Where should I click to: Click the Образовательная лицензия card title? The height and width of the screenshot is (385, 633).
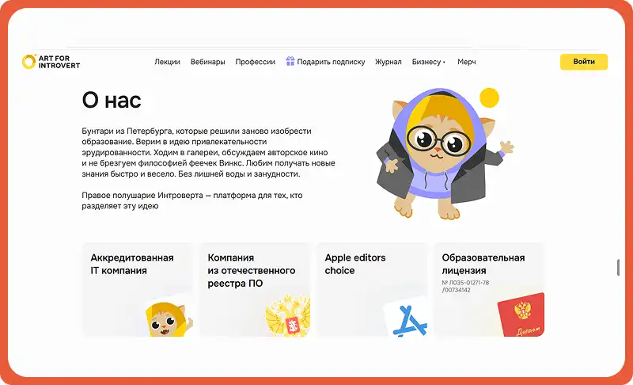pyautogui.click(x=483, y=264)
